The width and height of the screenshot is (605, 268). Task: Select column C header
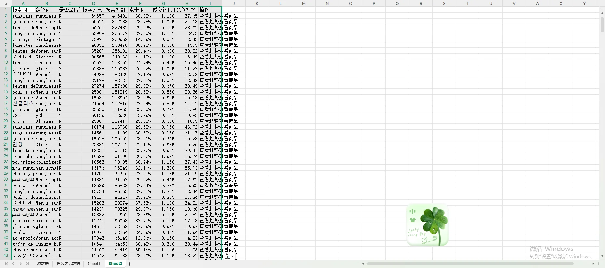70,4
